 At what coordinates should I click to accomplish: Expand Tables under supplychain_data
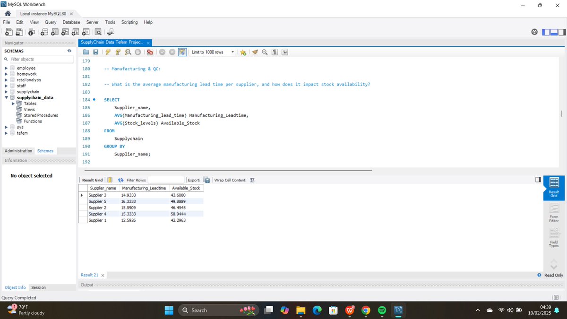(x=13, y=103)
